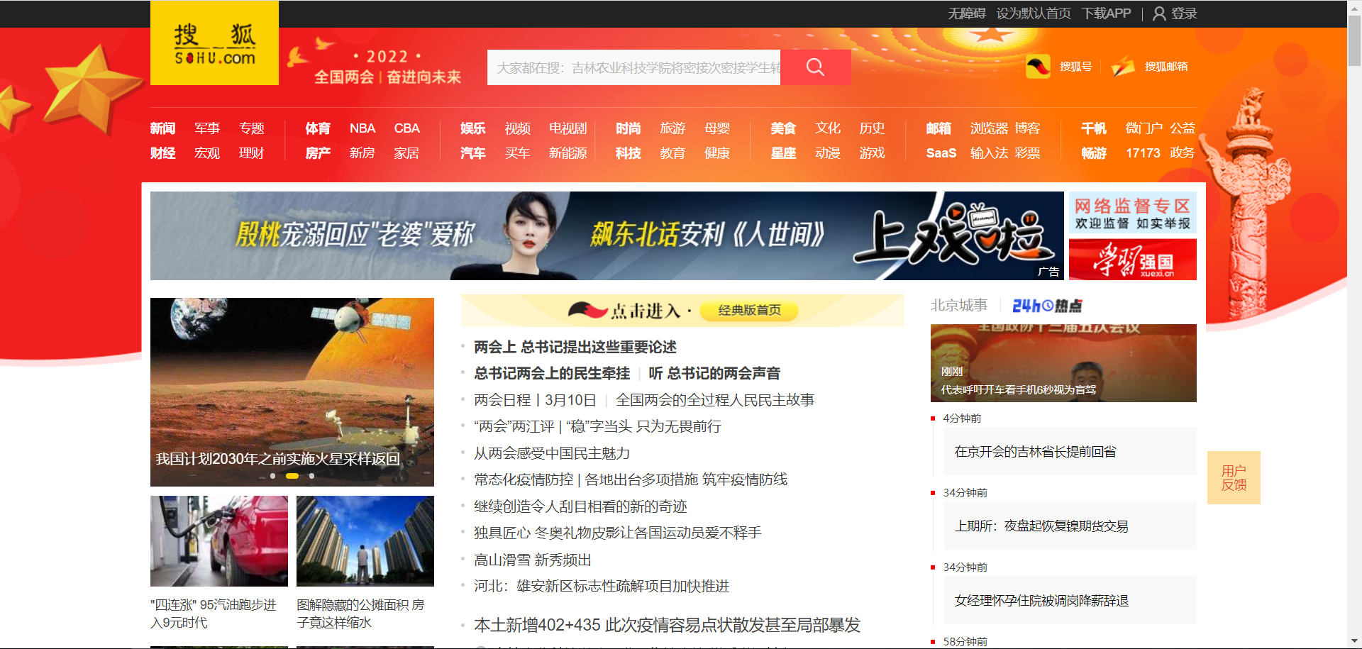Viewport: 1362px width, 649px height.
Task: Open 在京开会的吉林省长提前回省 news
Action: [x=1035, y=452]
